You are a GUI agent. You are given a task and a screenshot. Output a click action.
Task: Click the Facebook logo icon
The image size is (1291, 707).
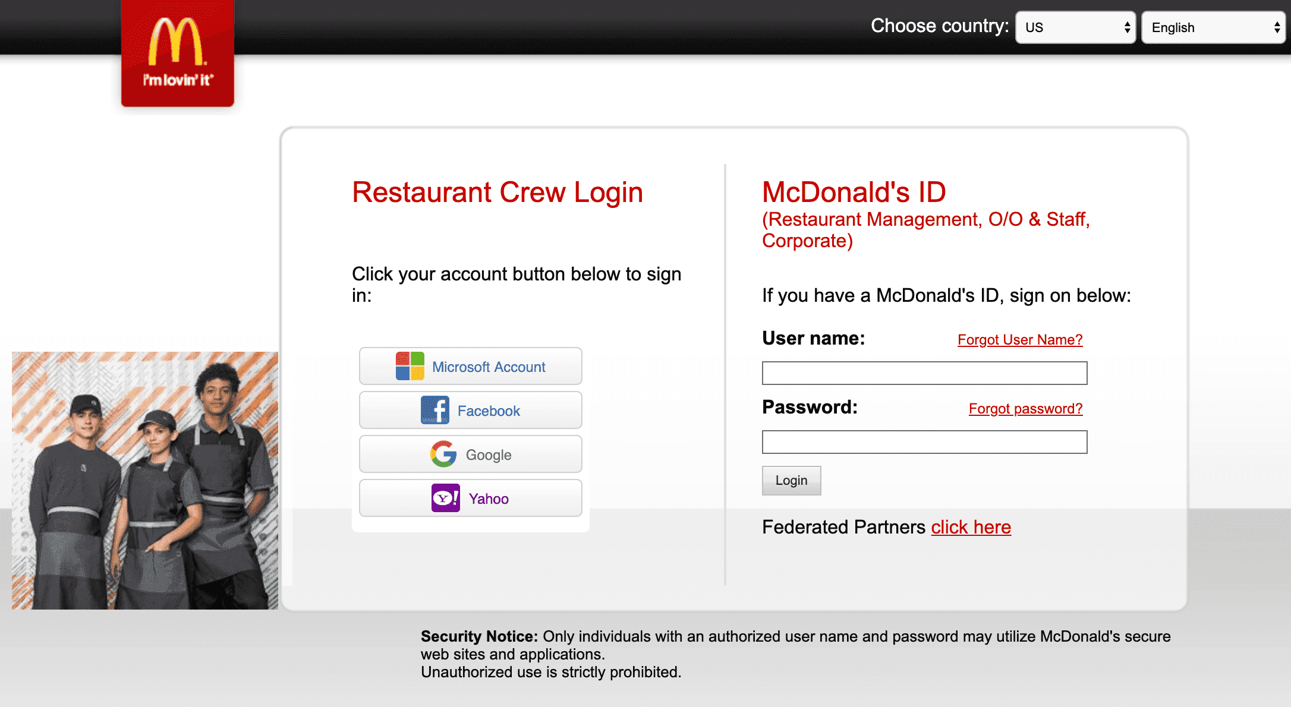pos(435,410)
